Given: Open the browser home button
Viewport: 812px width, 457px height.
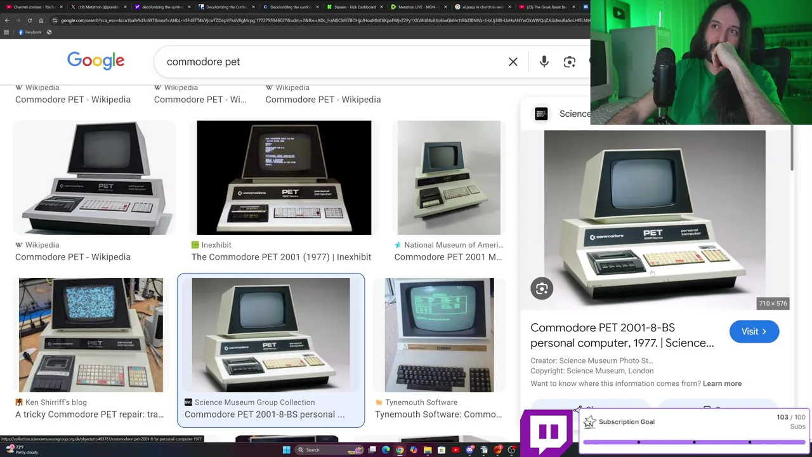Looking at the screenshot, I should (x=41, y=20).
